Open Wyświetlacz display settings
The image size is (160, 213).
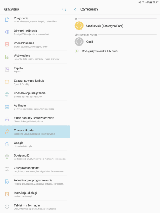pyautogui.click(x=35, y=57)
